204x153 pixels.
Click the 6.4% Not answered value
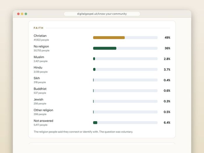[x=167, y=123]
